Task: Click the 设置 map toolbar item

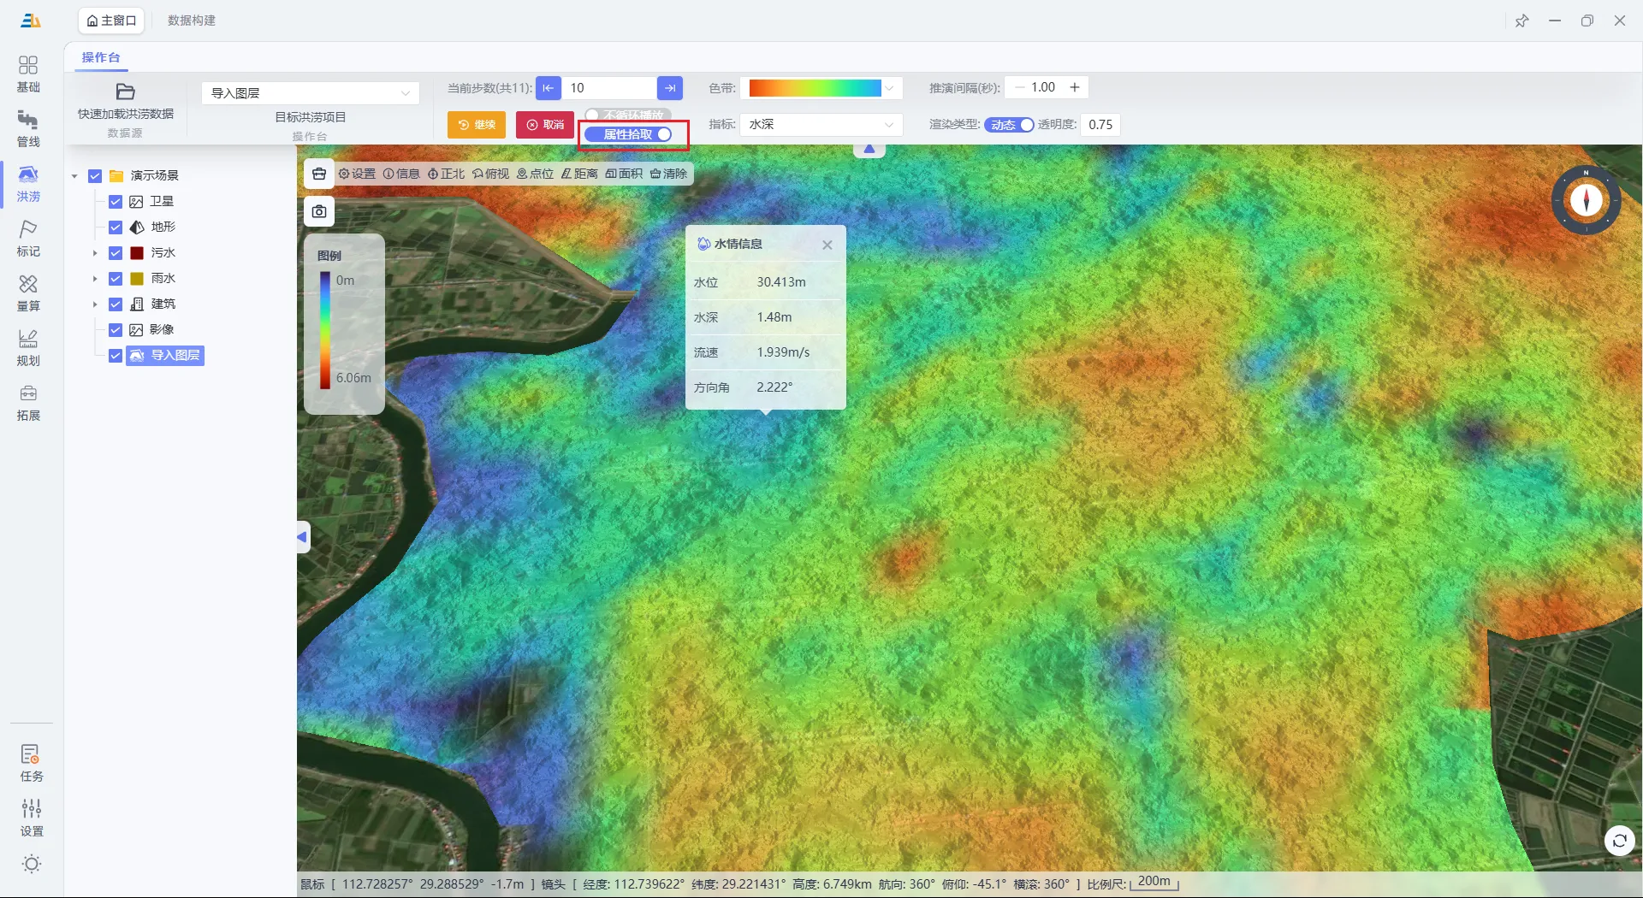Action: tap(357, 174)
